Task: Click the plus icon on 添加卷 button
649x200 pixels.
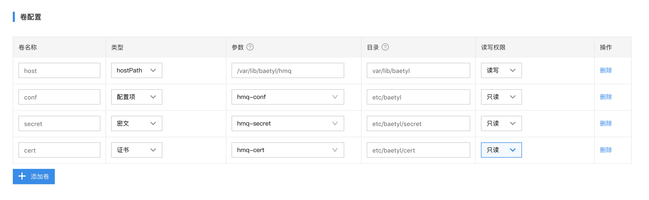Action: click(22, 176)
